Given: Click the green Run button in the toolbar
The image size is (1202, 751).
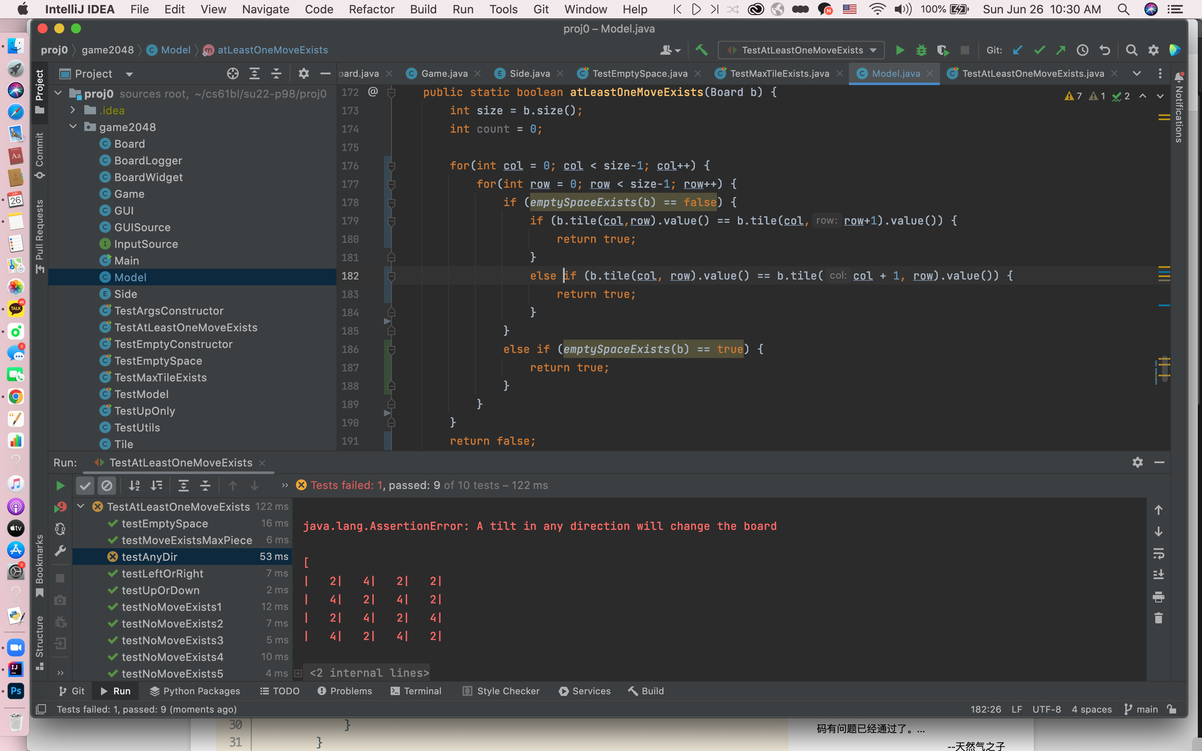Looking at the screenshot, I should [899, 50].
